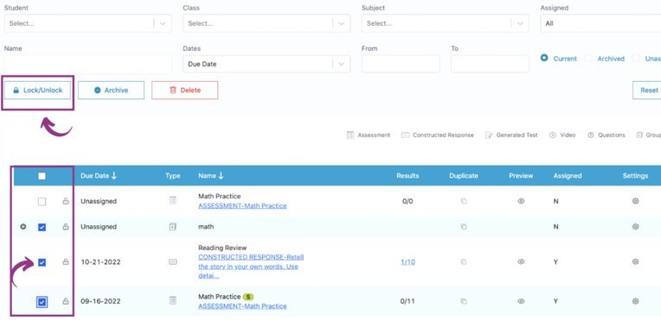The width and height of the screenshot is (661, 327).
Task: Open settings gear for unassigned Math Practice
Action: point(635,201)
